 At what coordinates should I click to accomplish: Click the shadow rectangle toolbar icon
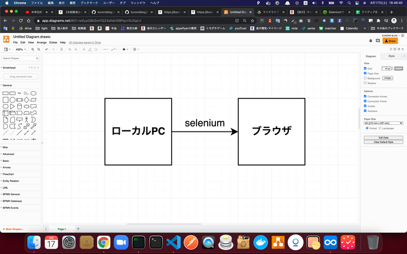click(x=96, y=50)
